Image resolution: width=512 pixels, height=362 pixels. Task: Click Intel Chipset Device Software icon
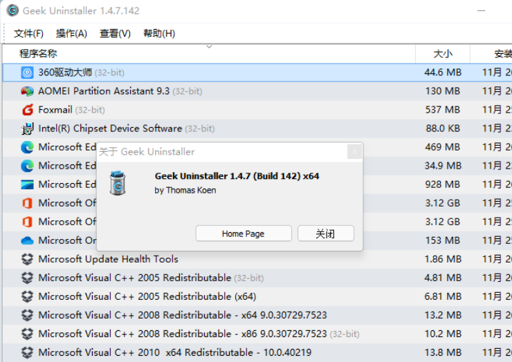28,128
